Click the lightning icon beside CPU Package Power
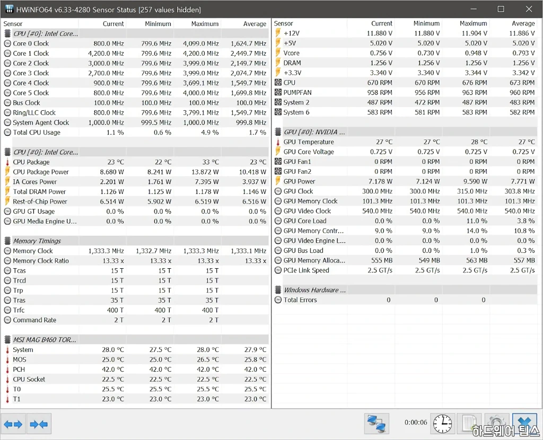Viewport: 543px width, 440px height. [x=7, y=172]
